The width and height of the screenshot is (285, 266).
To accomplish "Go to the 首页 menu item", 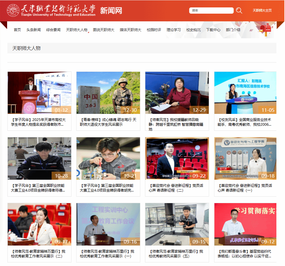I will coord(17,30).
